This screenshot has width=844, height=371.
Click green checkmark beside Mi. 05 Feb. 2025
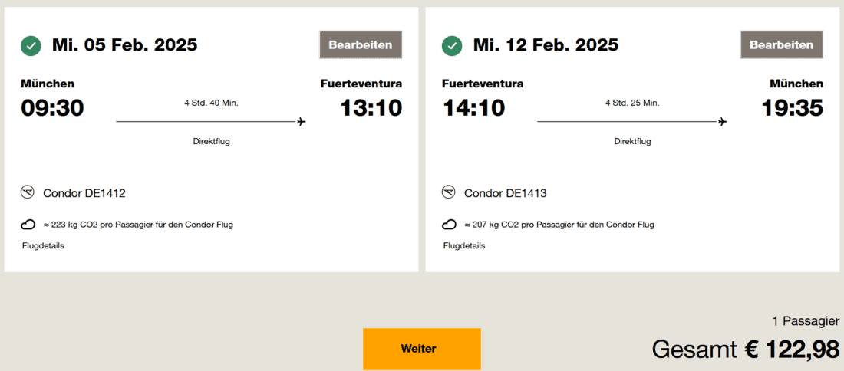(31, 46)
